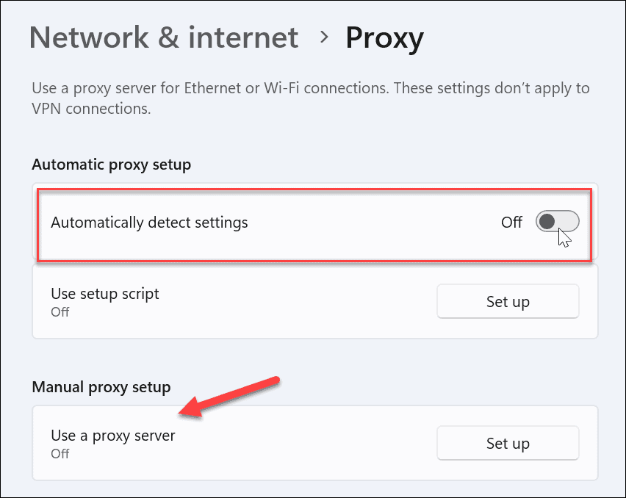Click the Off status under Use a proxy server
The image size is (626, 498).
(60, 454)
